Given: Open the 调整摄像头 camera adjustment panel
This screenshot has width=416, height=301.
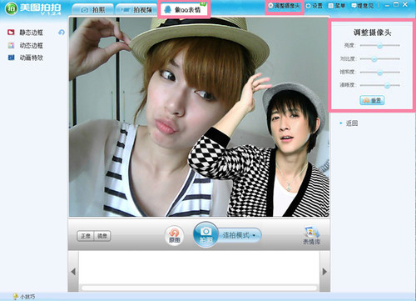Looking at the screenshot, I should pyautogui.click(x=285, y=6).
